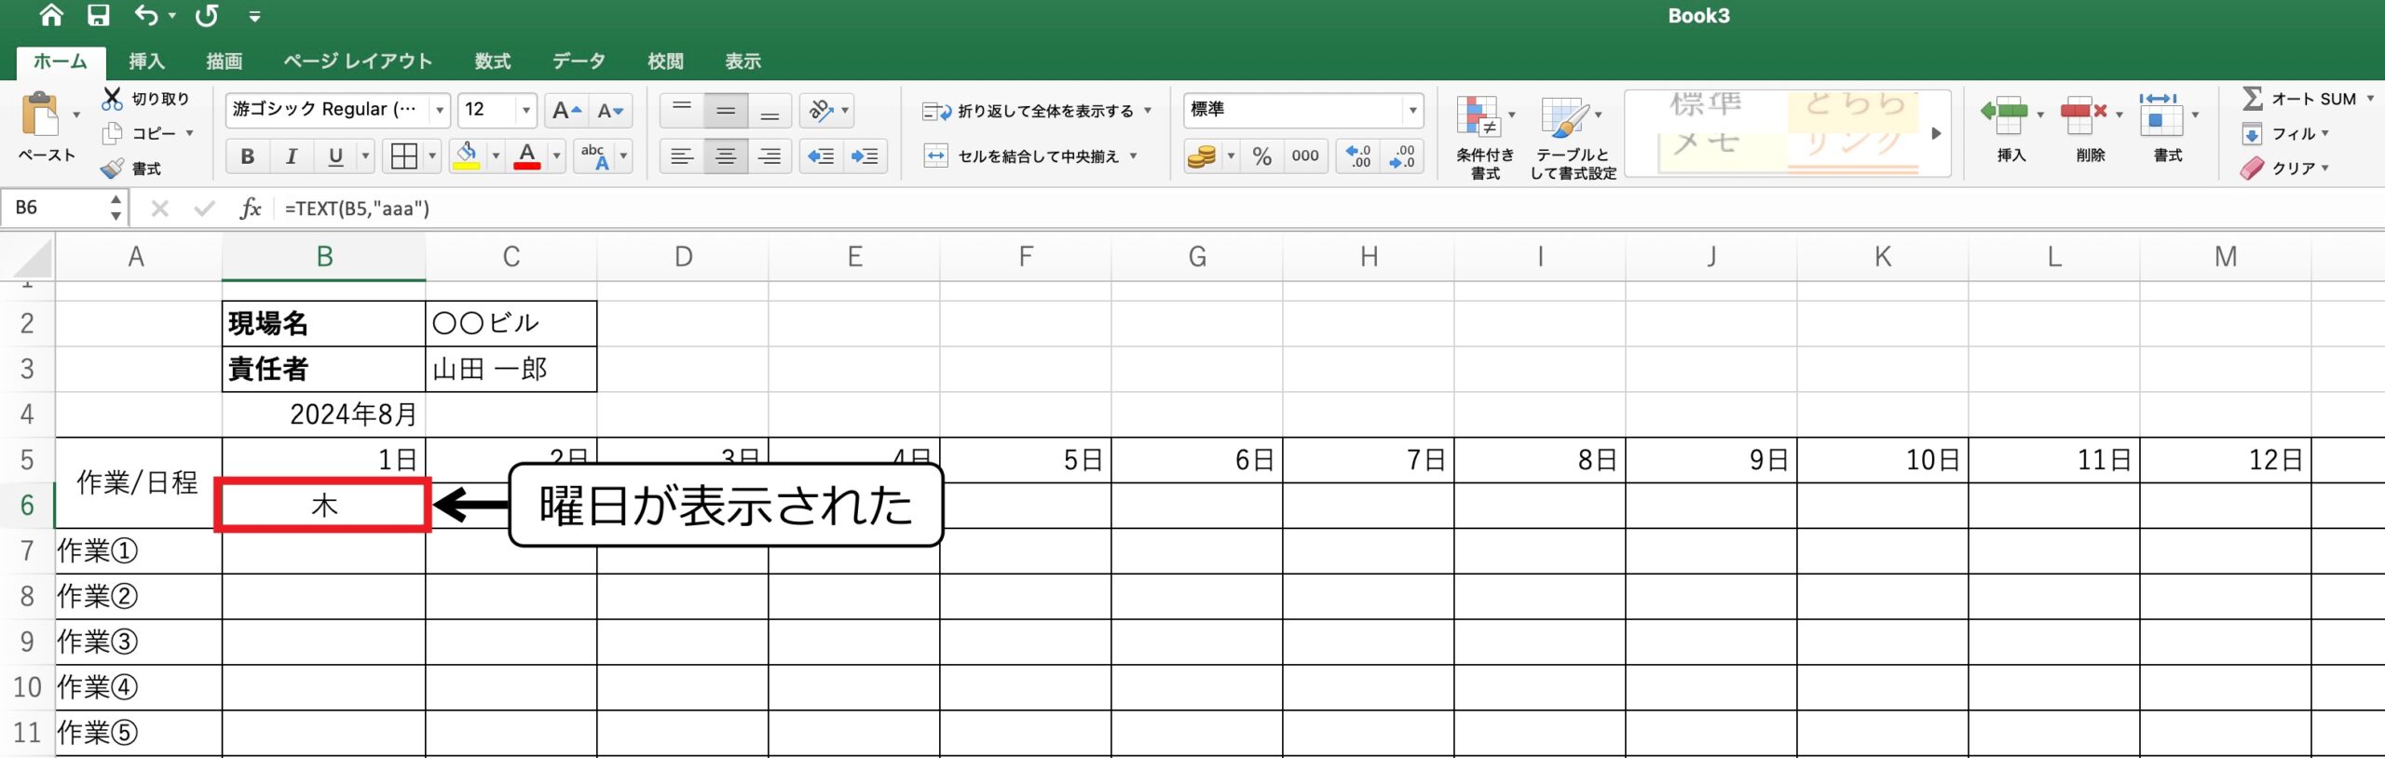Align text to top of cell

[x=682, y=110]
